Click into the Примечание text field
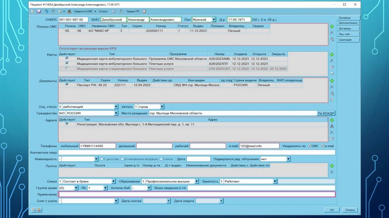 pyautogui.click(x=197, y=194)
